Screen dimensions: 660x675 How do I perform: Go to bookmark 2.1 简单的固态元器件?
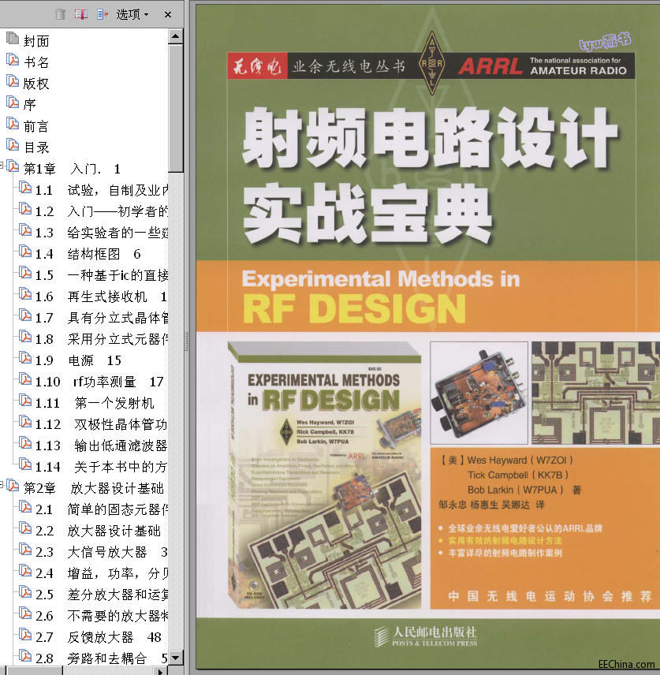102,509
